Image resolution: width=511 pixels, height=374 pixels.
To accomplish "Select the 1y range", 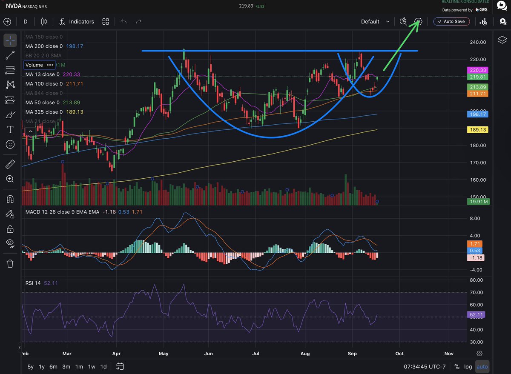I will point(42,366).
